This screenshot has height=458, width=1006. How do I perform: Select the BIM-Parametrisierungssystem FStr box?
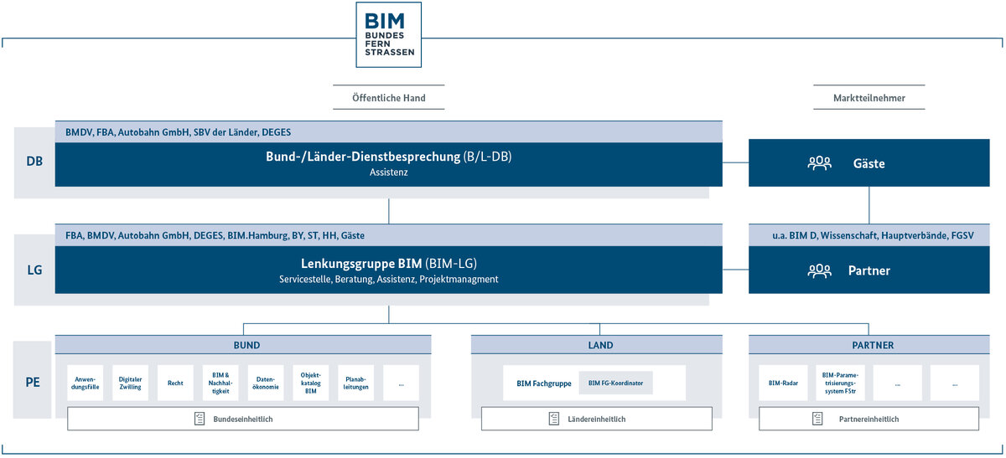[840, 383]
